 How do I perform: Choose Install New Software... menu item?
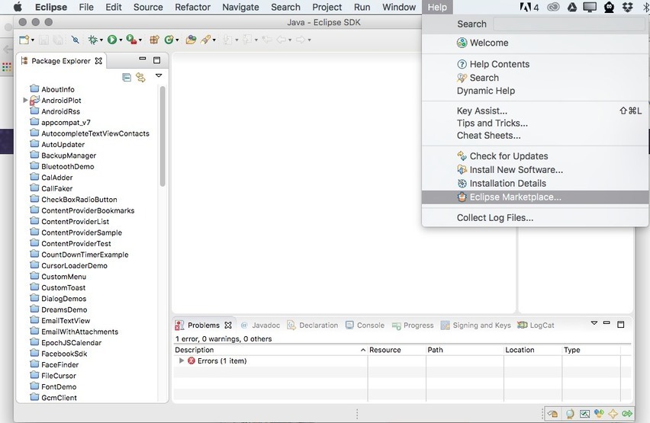535,170
